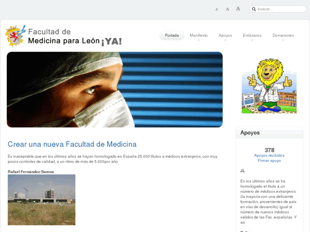Click the 378 supports count
The width and height of the screenshot is (310, 232).
pos(269,150)
